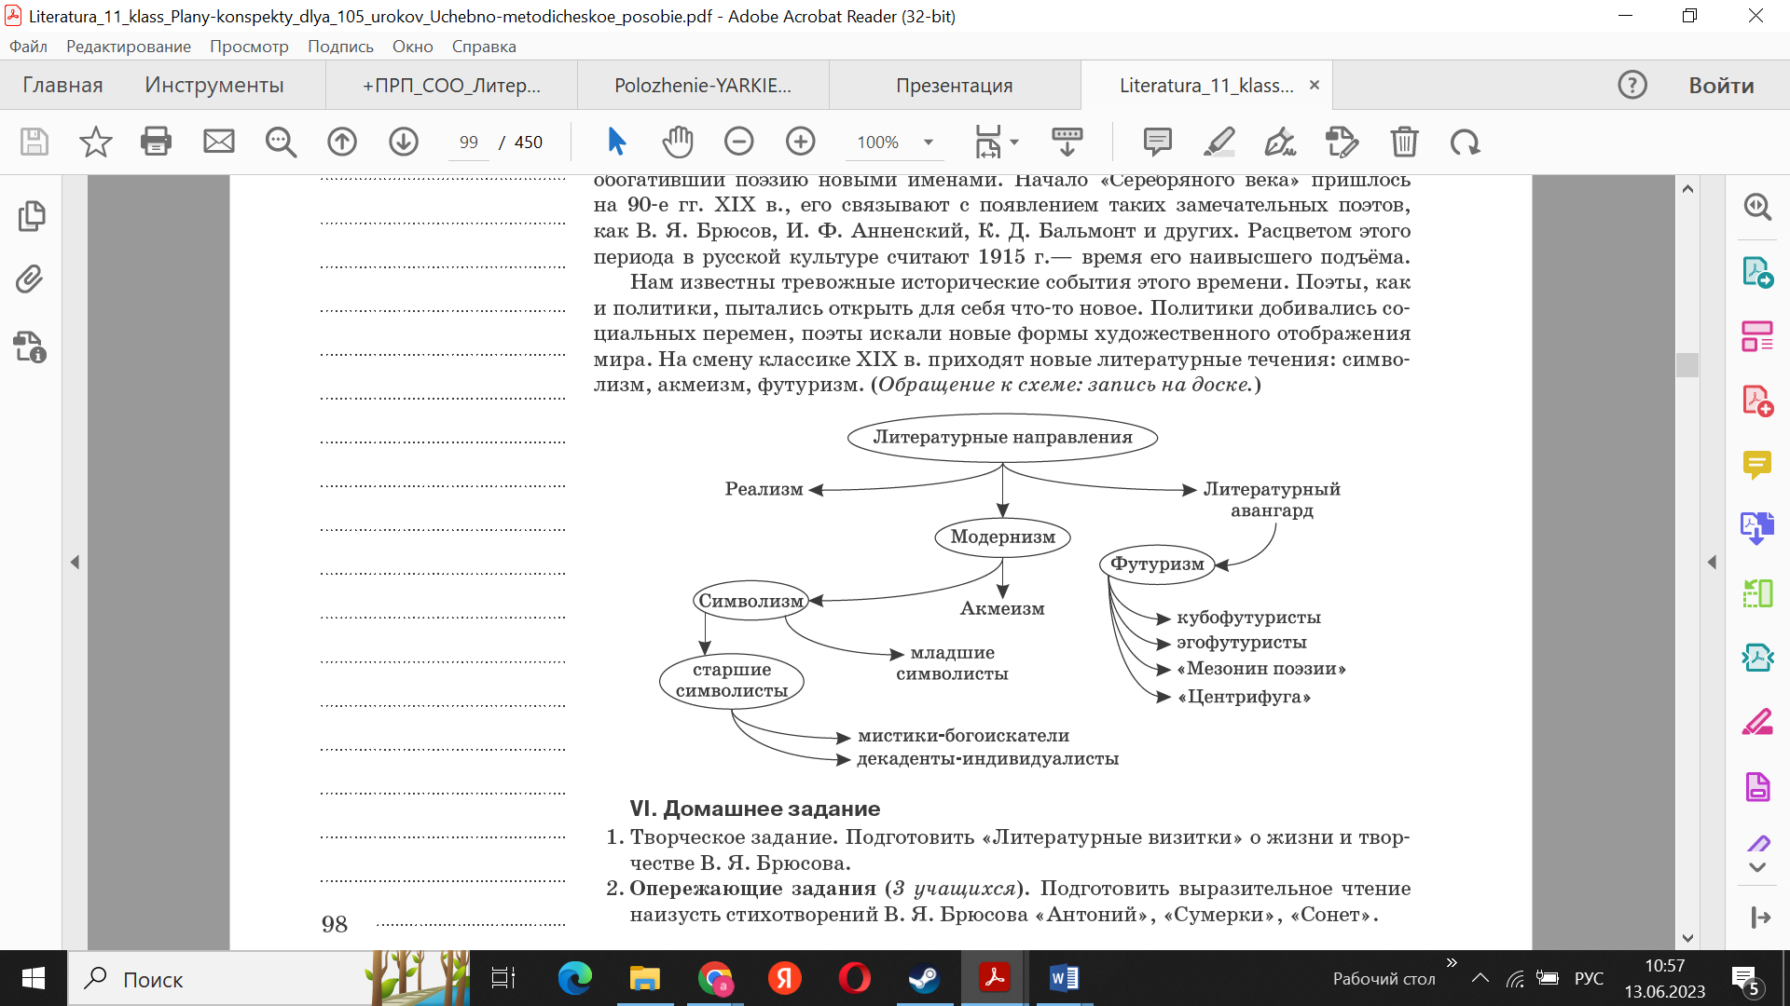Open the Attachments paperclip panel

30,279
